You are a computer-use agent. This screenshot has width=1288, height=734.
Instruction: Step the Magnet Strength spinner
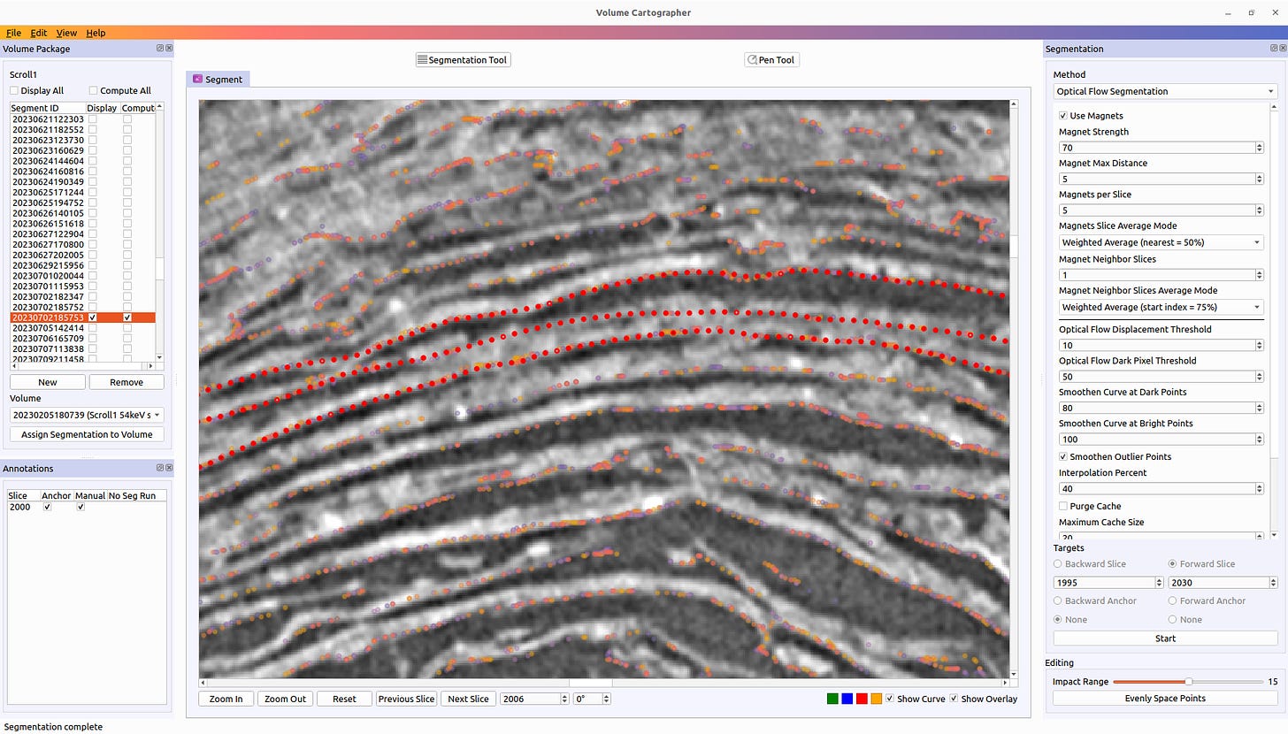coord(1260,148)
